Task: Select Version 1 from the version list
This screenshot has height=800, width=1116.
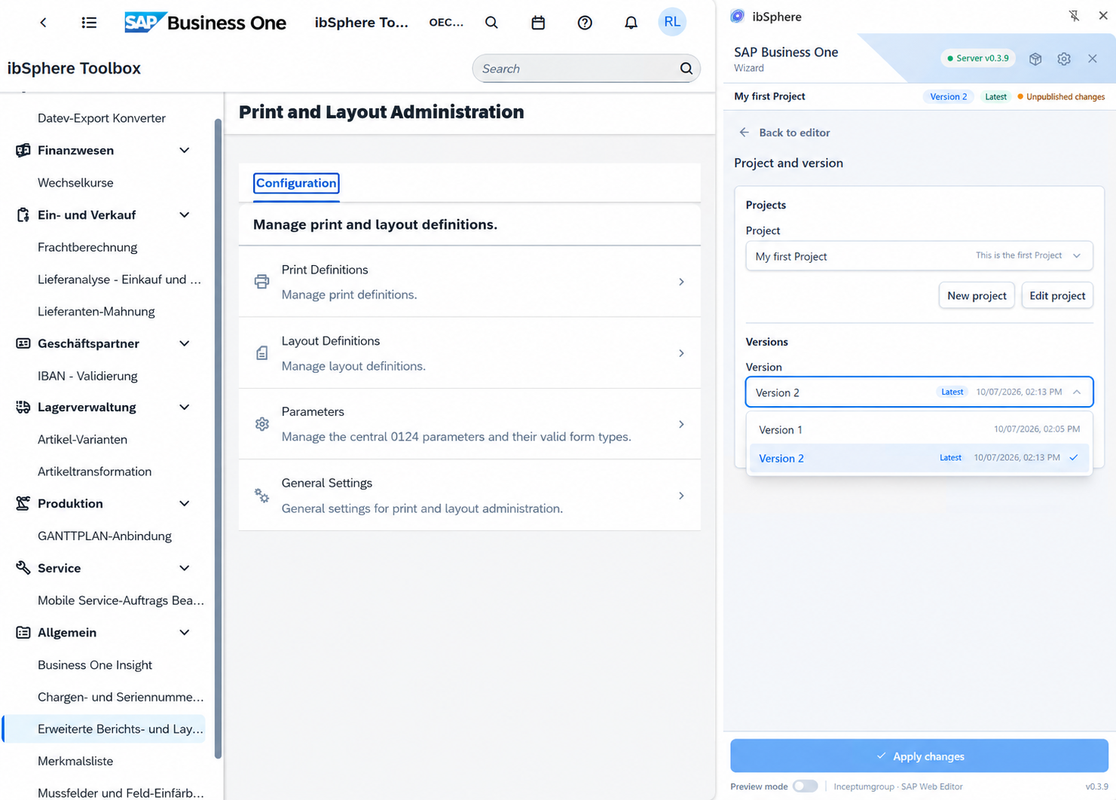Action: point(919,429)
